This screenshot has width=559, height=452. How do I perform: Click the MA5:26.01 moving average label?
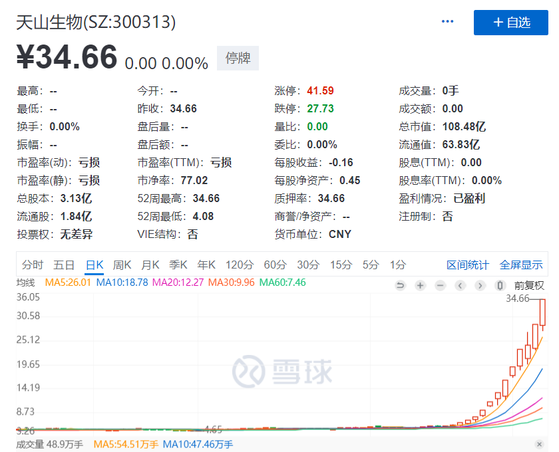click(68, 282)
